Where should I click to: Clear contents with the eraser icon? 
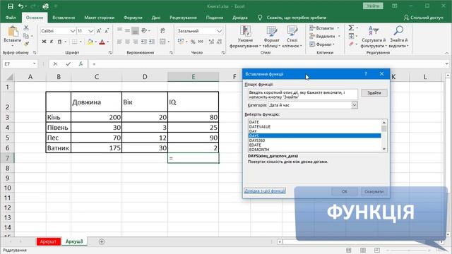(351, 44)
